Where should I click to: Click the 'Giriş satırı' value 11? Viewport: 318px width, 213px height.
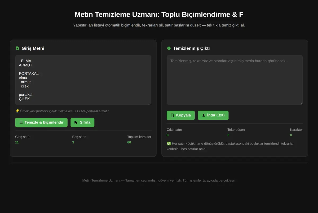pyautogui.click(x=17, y=142)
